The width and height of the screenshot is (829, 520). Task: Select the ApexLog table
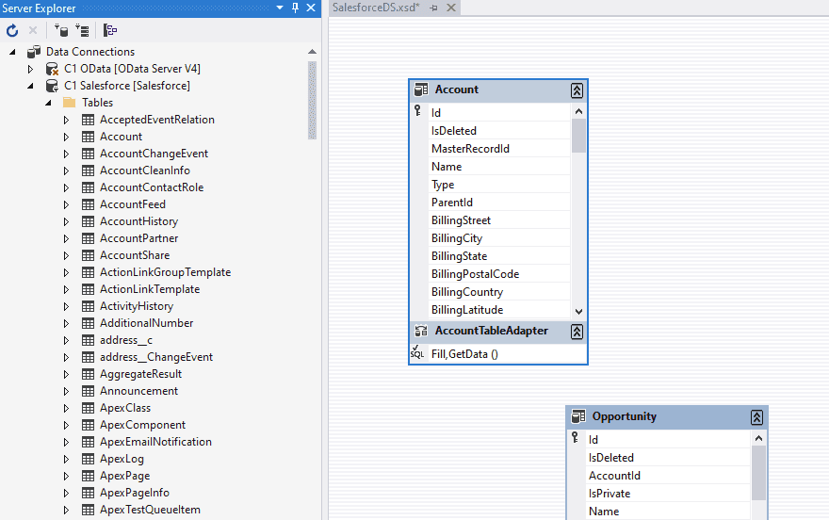[122, 459]
